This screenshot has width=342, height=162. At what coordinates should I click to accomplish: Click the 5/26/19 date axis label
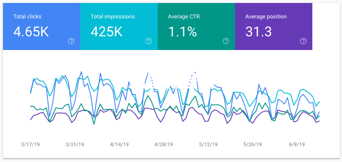tap(253, 144)
